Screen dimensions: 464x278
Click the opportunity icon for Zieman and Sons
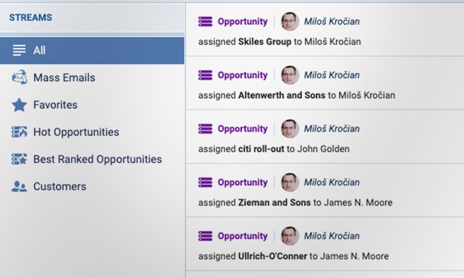coord(205,183)
